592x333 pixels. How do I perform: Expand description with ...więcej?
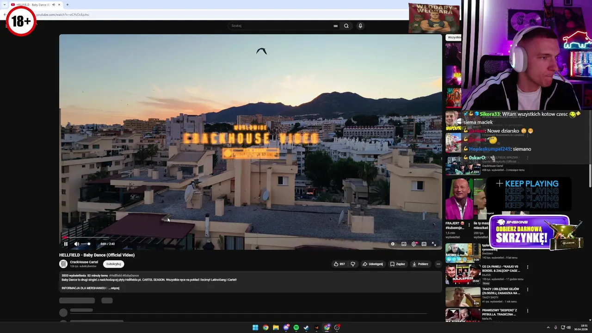click(x=114, y=288)
